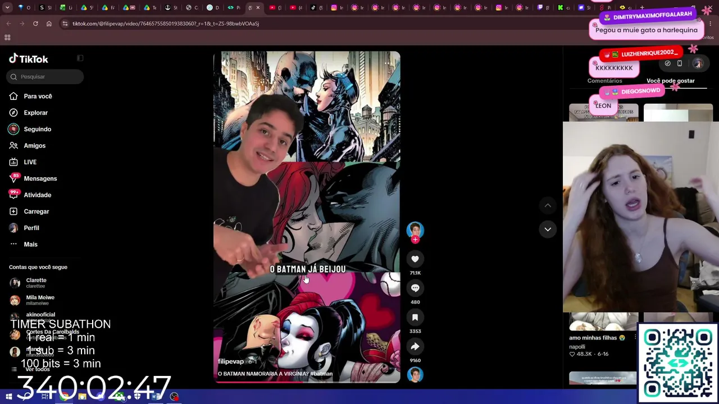Open the bookmarks bar apps grid
Viewport: 719px width, 404px height.
pyautogui.click(x=7, y=38)
